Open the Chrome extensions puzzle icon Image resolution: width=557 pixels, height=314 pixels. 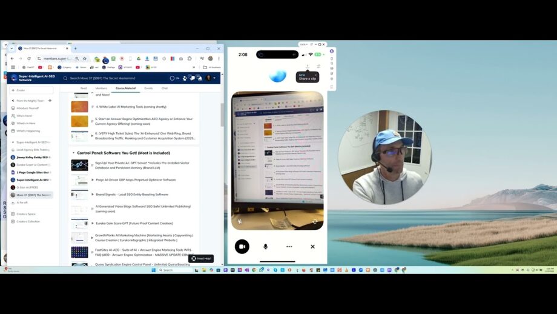point(190,58)
